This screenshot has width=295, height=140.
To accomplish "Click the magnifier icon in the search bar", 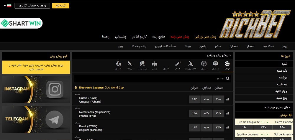I will (228, 79).
